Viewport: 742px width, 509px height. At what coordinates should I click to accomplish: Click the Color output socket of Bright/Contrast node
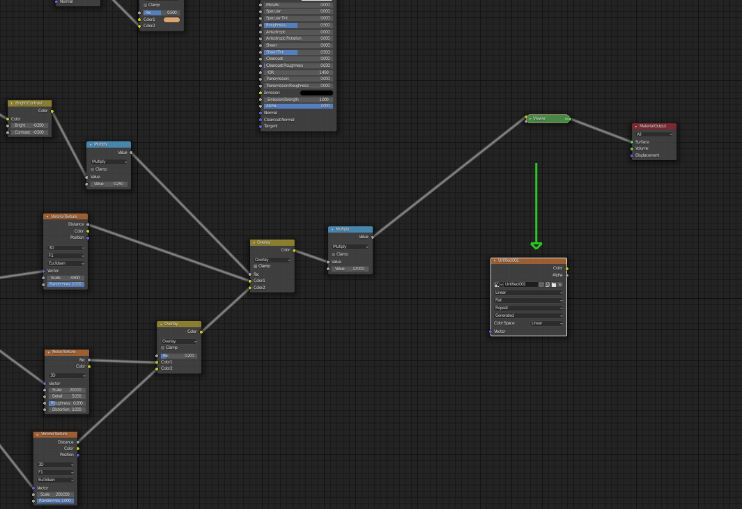tap(52, 111)
